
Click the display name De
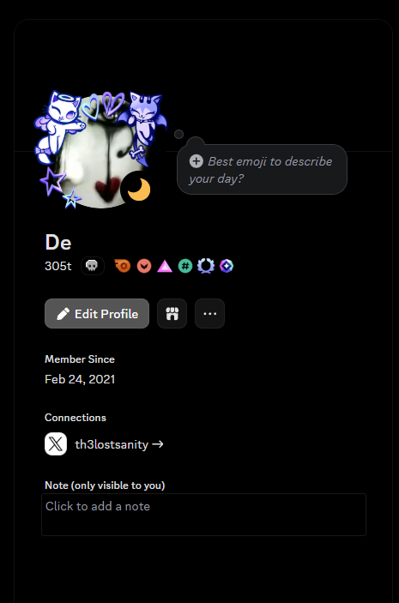[x=58, y=242]
